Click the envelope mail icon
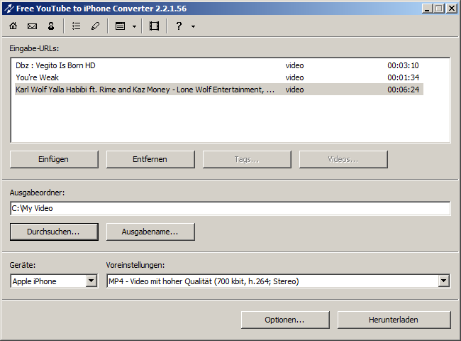The width and height of the screenshot is (461, 341). (32, 26)
